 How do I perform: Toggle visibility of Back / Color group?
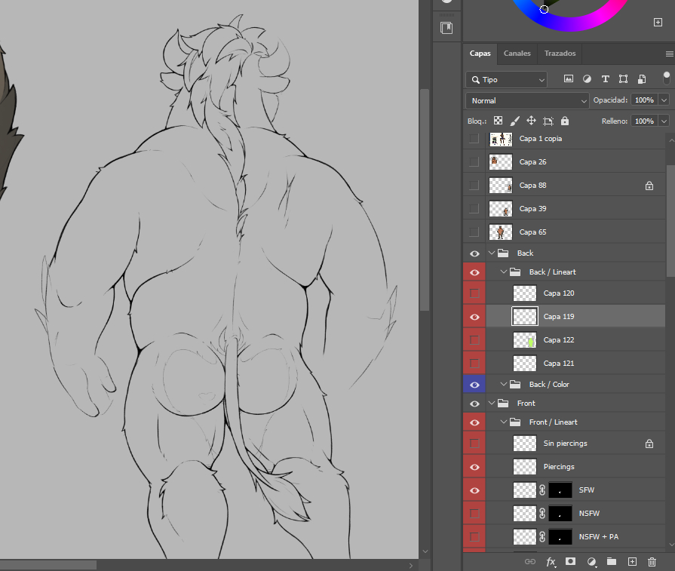[x=474, y=385]
